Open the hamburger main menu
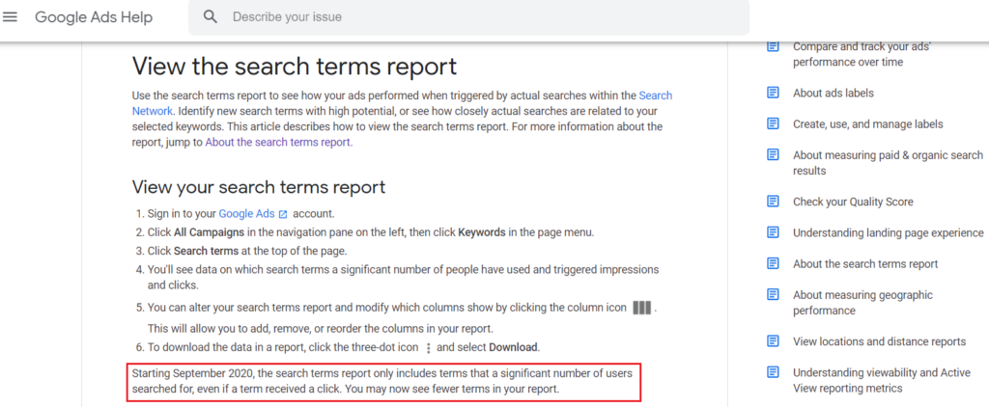Image resolution: width=989 pixels, height=407 pixels. [x=10, y=17]
